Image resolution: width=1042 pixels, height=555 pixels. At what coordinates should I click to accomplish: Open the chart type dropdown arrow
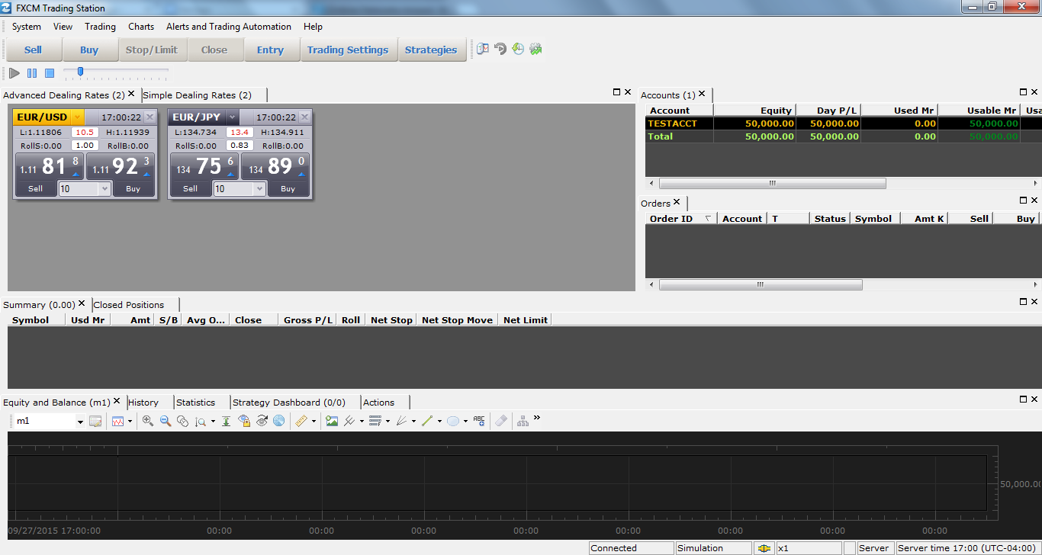pyautogui.click(x=130, y=422)
